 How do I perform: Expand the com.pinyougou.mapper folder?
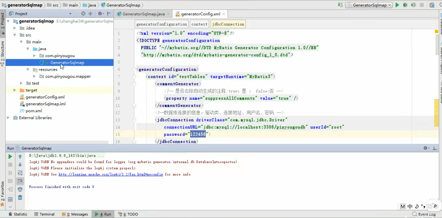click(x=35, y=76)
